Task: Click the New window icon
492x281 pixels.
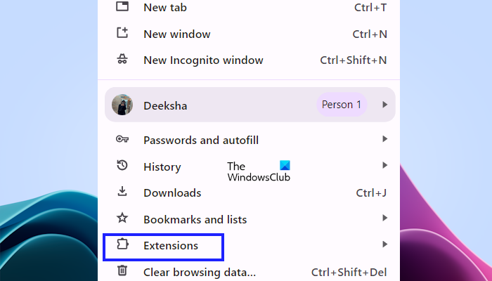Action: point(122,34)
